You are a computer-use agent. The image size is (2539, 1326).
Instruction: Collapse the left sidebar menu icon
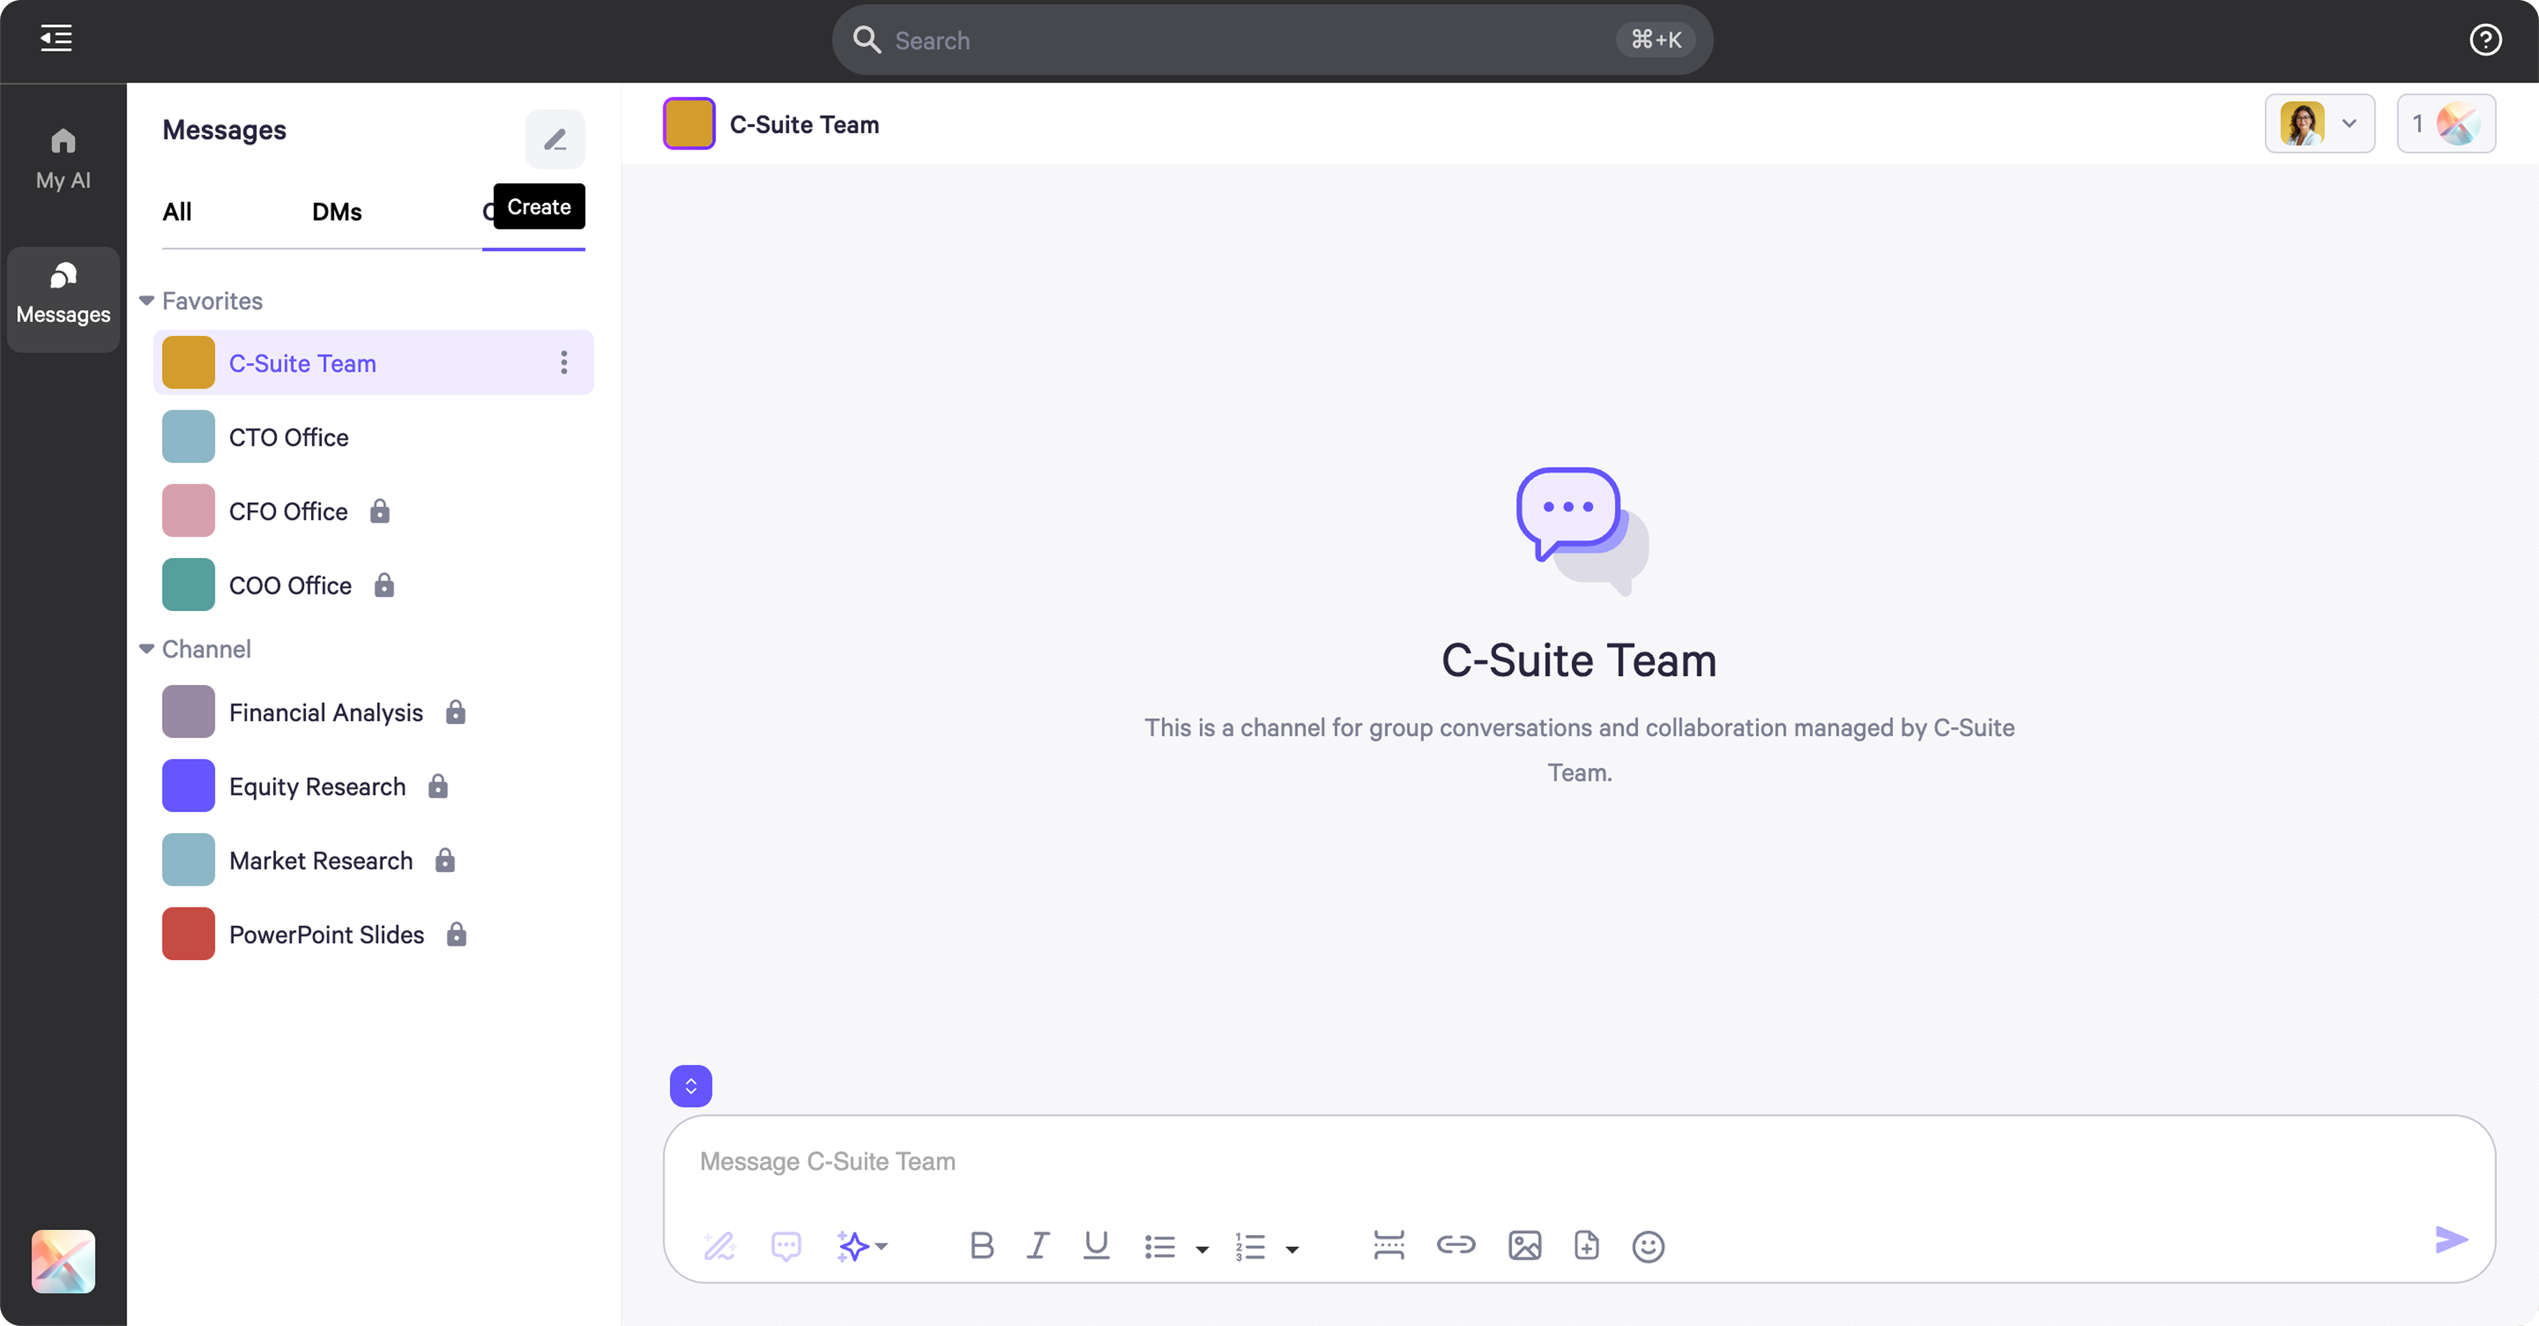pyautogui.click(x=56, y=38)
